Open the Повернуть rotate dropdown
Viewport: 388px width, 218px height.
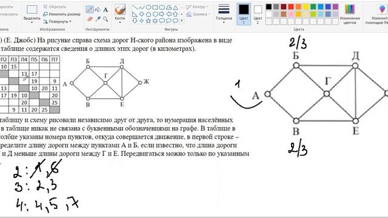[x=57, y=22]
